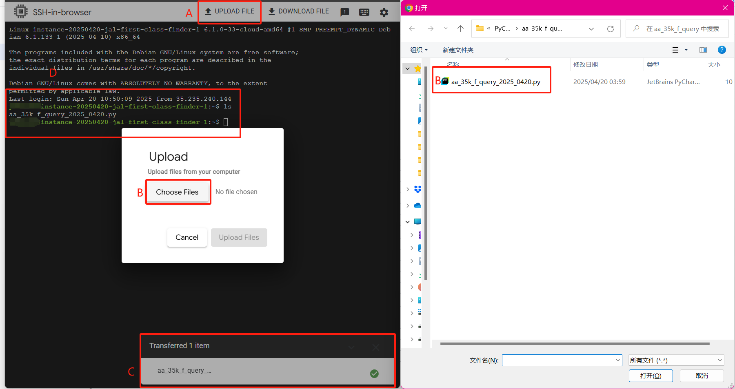Expand the address path history dropdown
735x389 pixels.
pos(591,29)
